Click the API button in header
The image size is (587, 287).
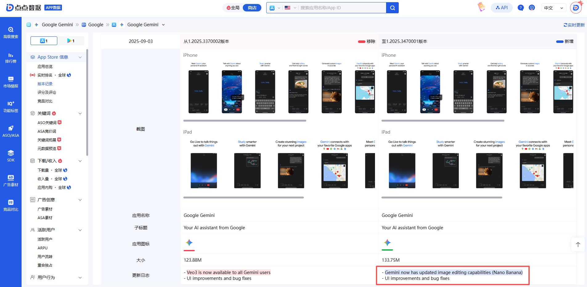tap(502, 8)
